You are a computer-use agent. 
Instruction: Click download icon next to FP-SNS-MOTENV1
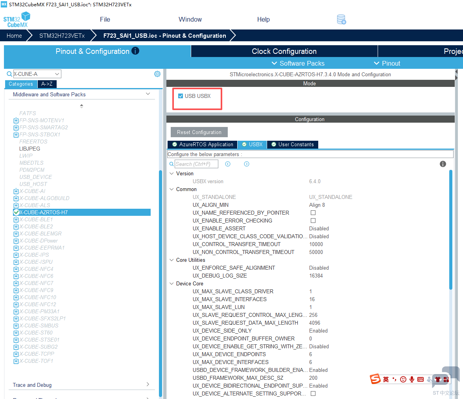pos(16,120)
